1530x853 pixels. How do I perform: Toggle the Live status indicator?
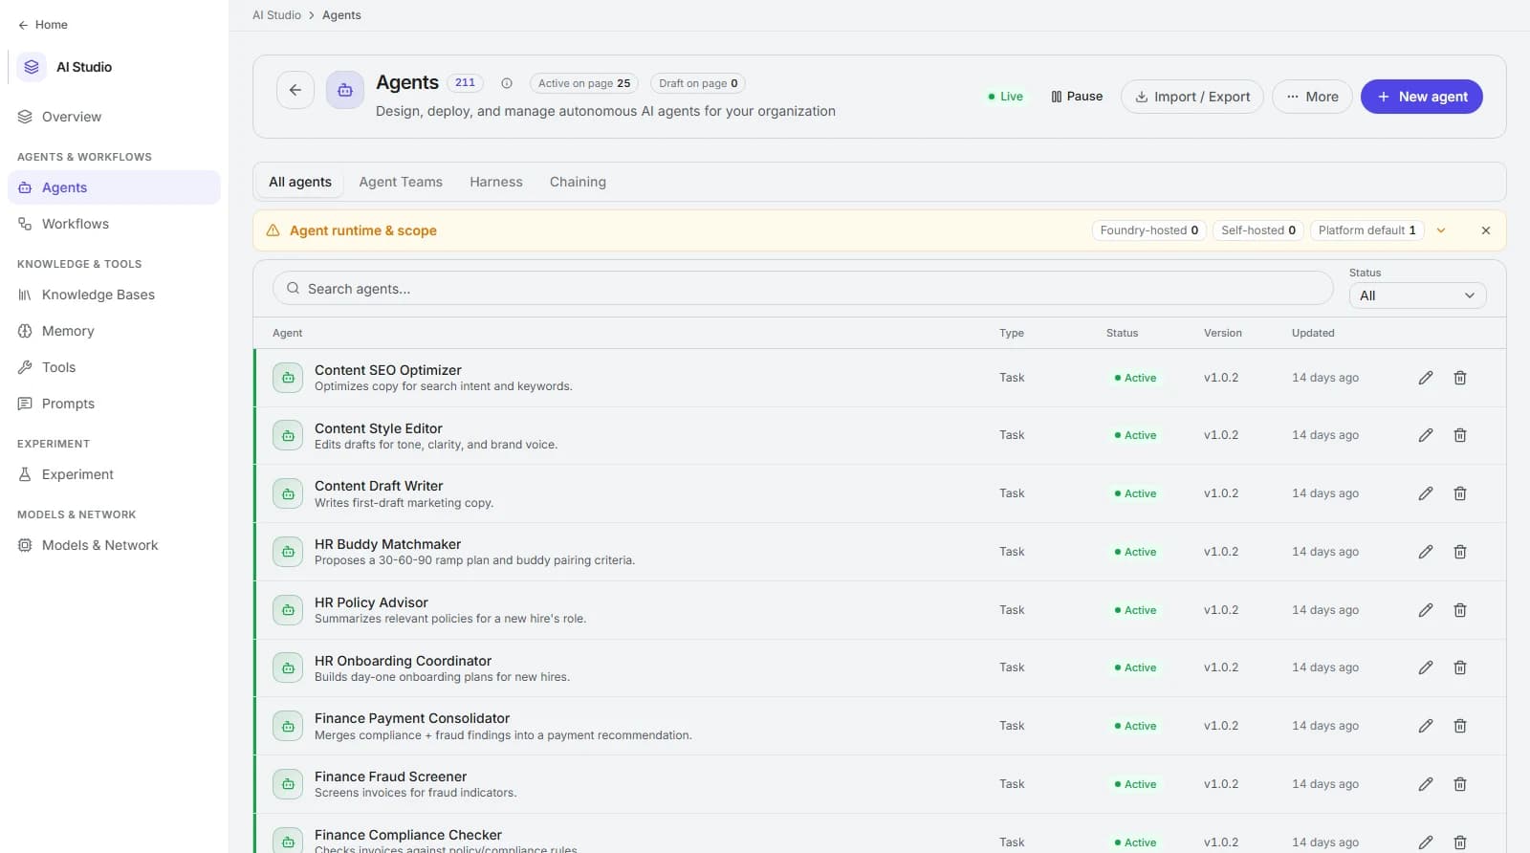[x=1005, y=97]
